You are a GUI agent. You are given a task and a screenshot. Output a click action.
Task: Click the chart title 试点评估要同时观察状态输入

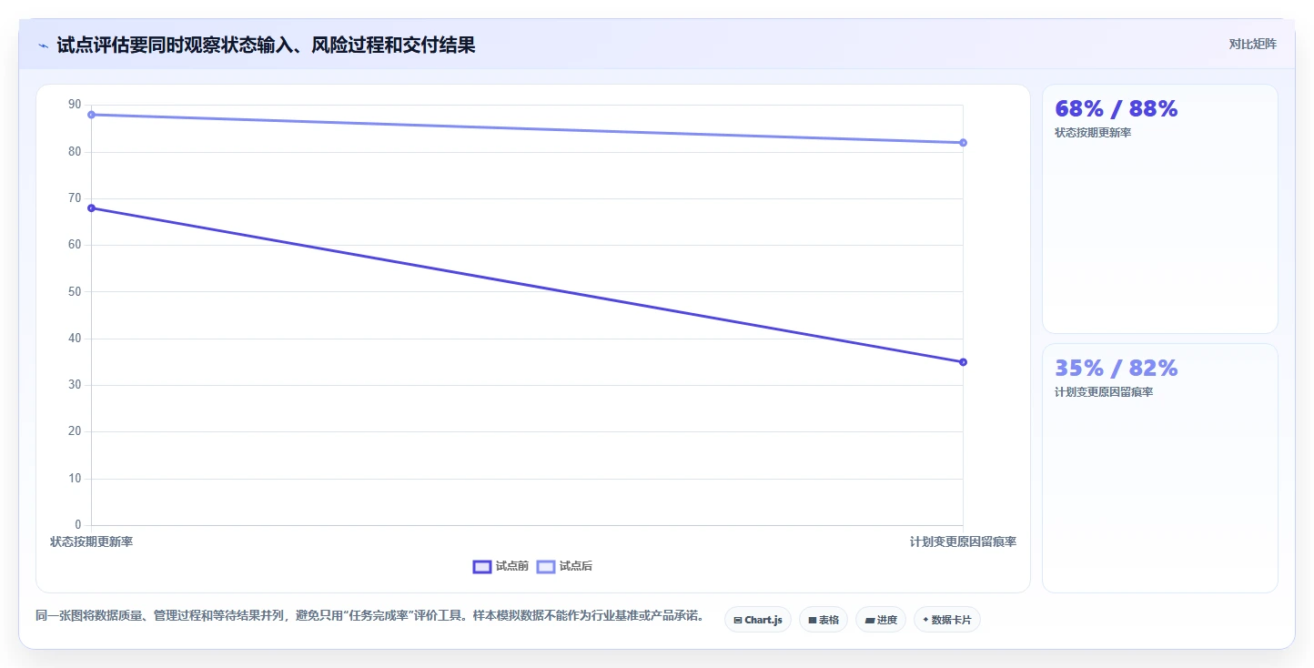coord(266,45)
